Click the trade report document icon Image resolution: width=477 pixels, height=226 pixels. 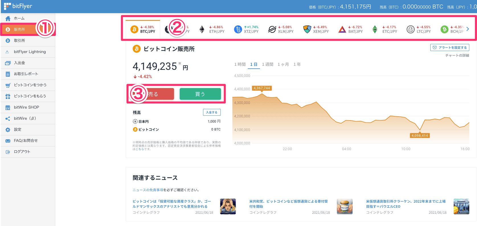click(8, 74)
